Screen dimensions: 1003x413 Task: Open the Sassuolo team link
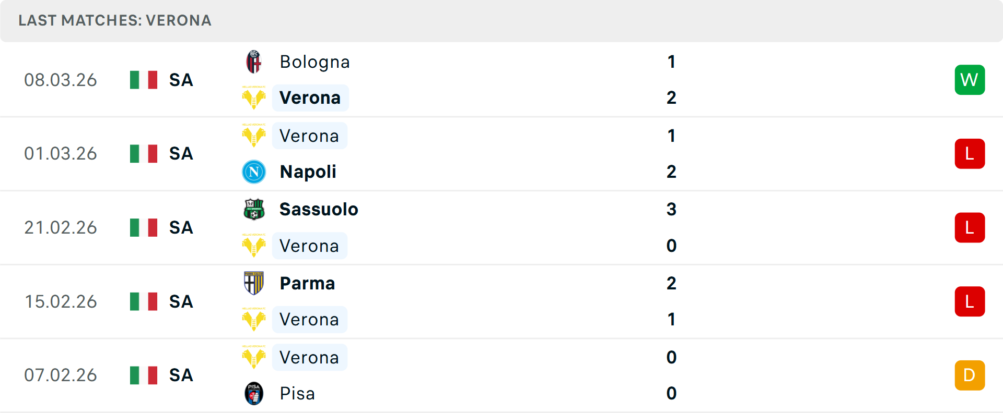pyautogui.click(x=319, y=209)
